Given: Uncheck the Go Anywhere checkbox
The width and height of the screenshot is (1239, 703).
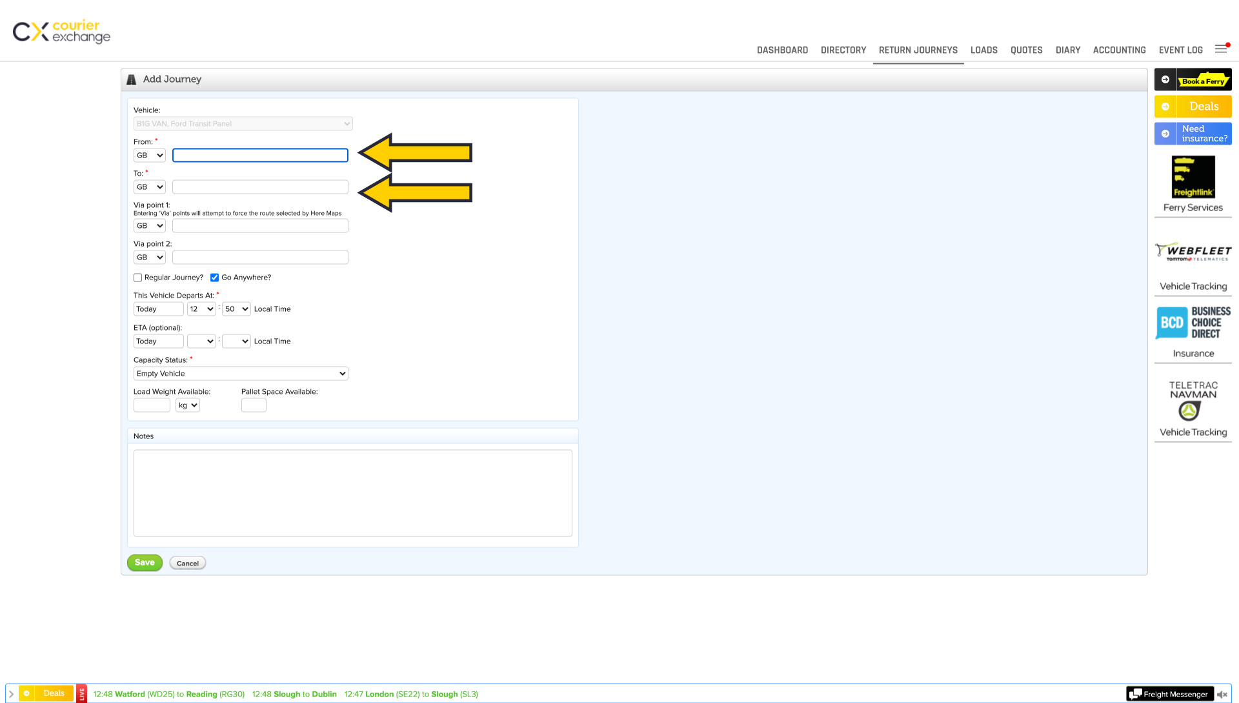Looking at the screenshot, I should [214, 278].
